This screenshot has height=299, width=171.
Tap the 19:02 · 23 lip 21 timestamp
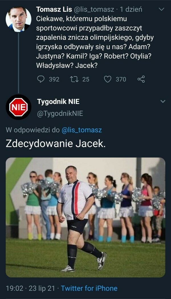tap(30, 288)
